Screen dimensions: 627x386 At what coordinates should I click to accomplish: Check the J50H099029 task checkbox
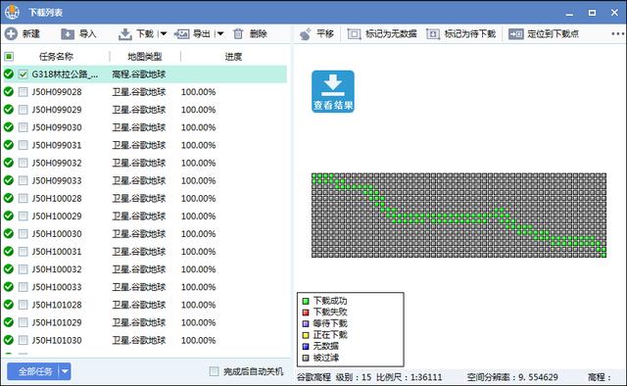coord(24,110)
